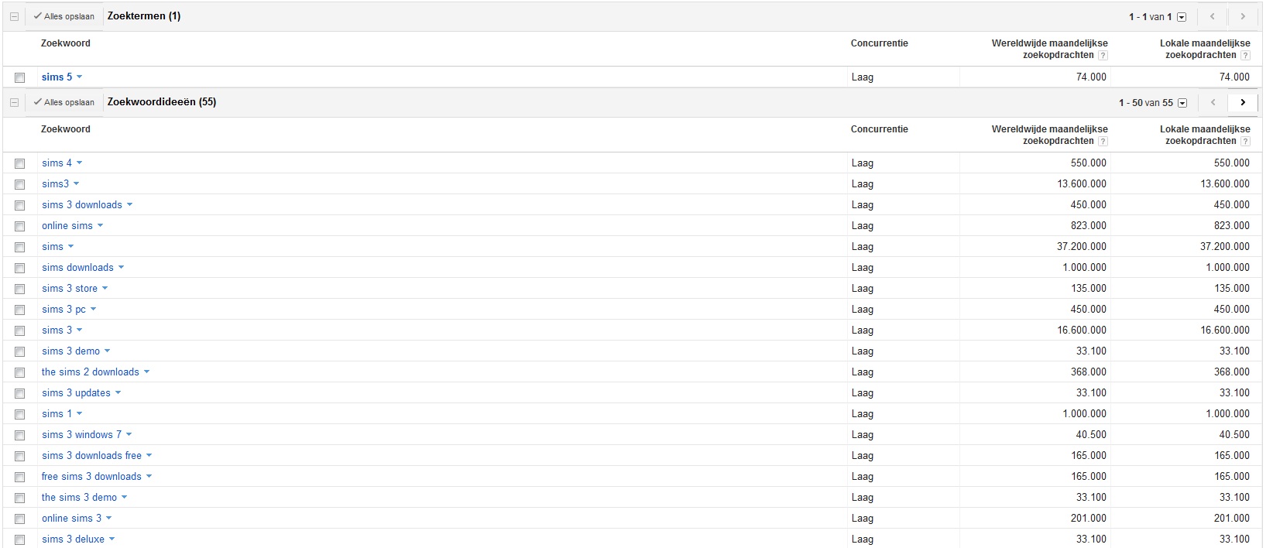The image size is (1273, 548).
Task: Open the dropdown arrow beside sims 5
Action: [79, 77]
